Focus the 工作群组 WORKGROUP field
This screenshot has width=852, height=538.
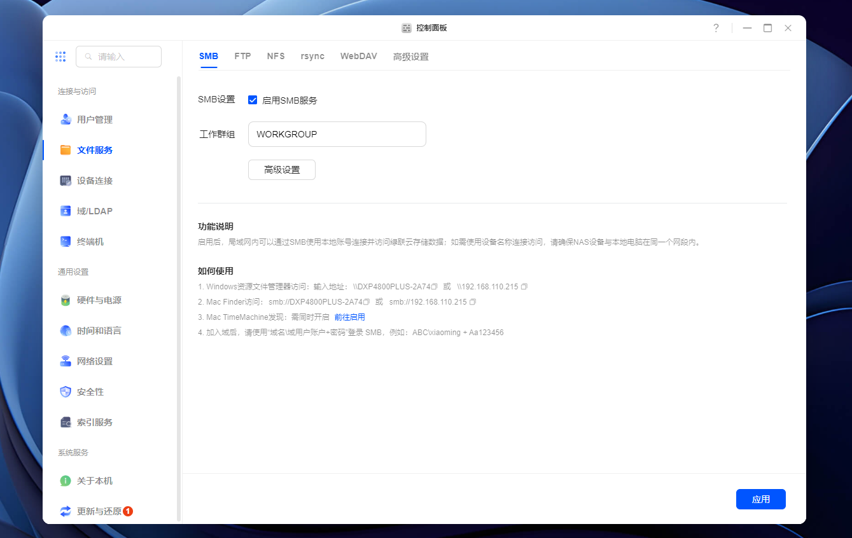click(337, 134)
